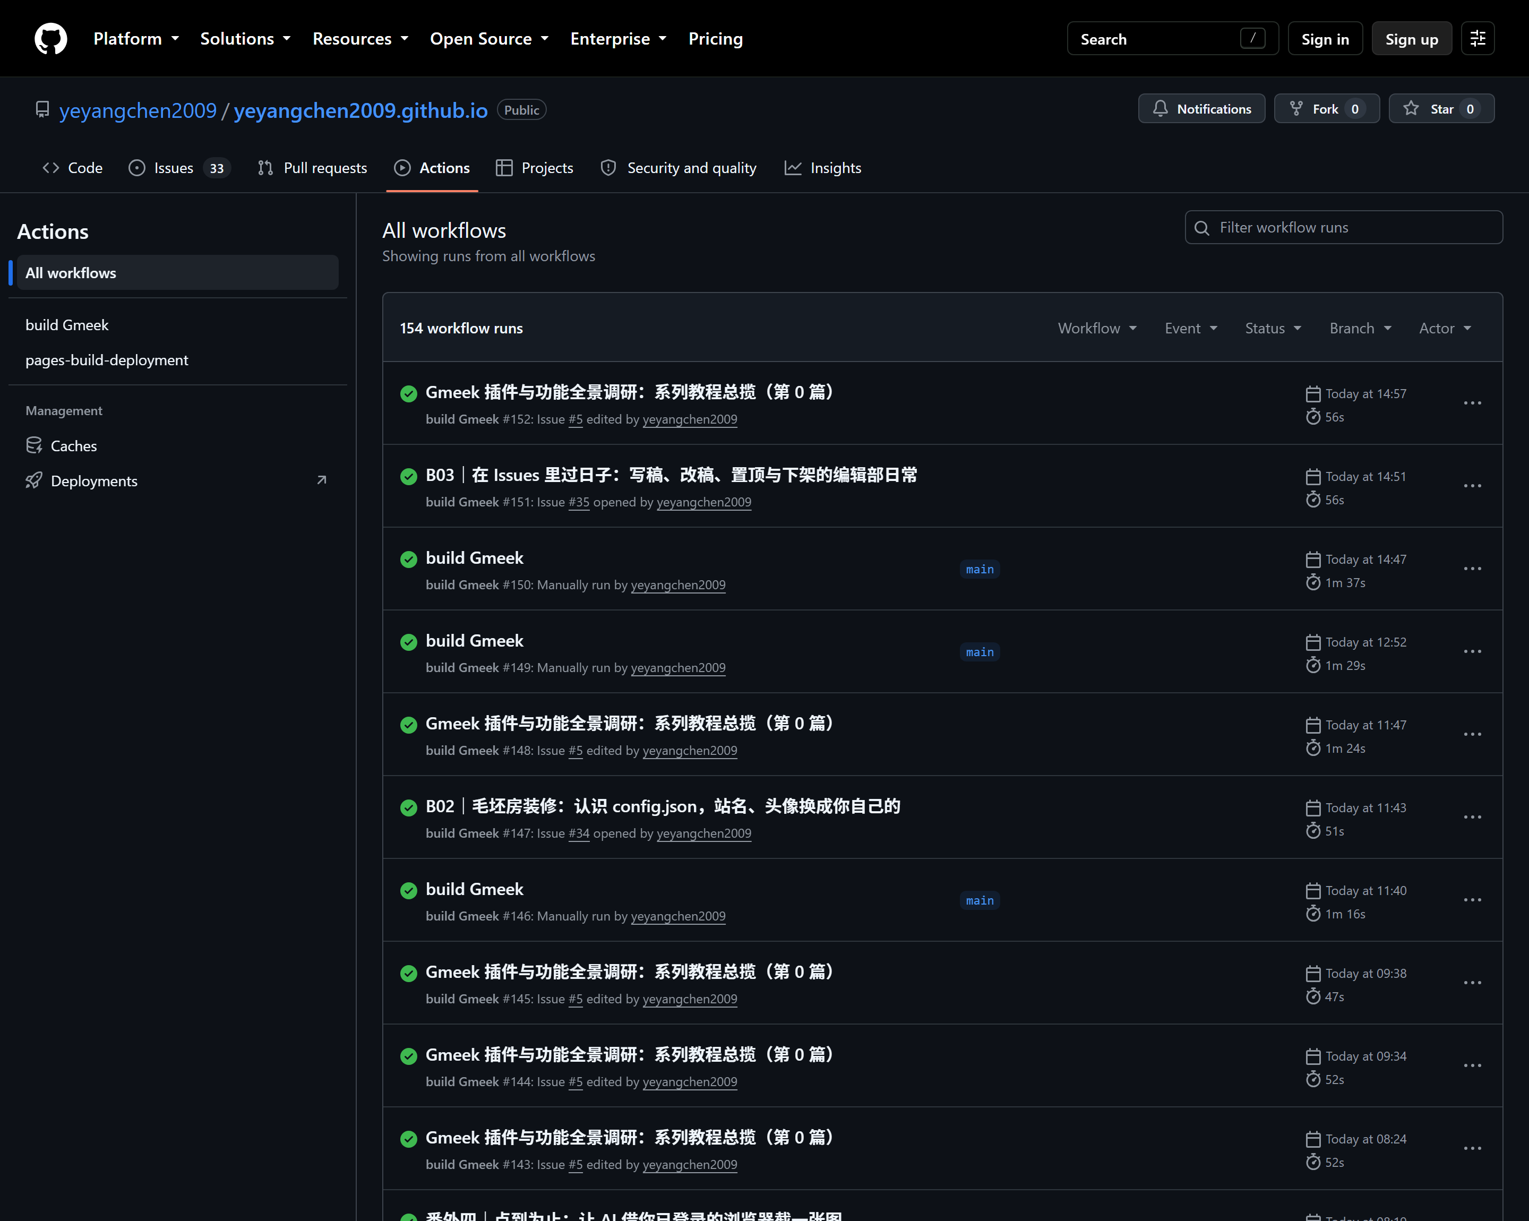The image size is (1529, 1221).
Task: Open the appearance settings icon beside Sign up
Action: point(1478,38)
